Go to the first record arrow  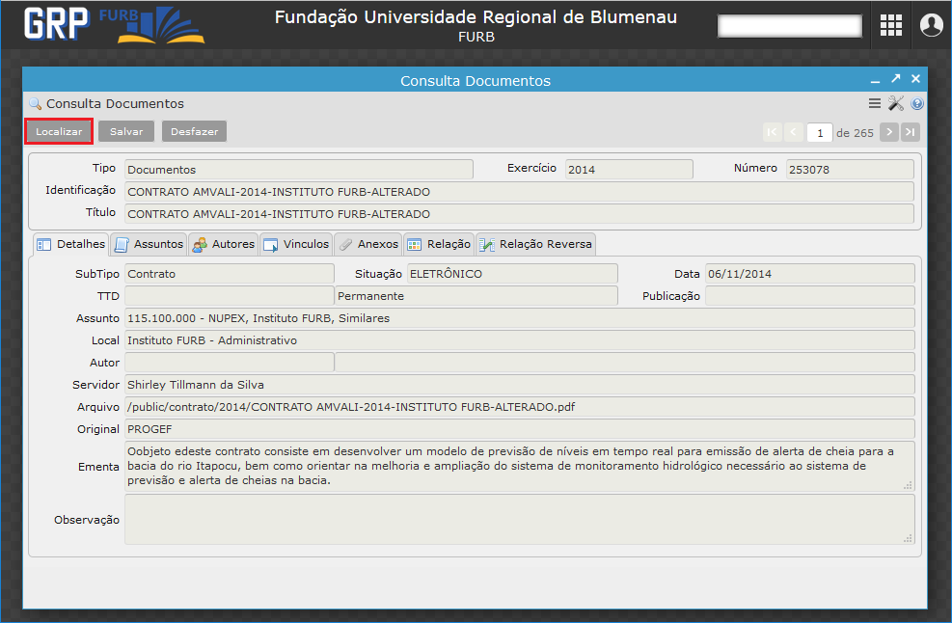772,132
